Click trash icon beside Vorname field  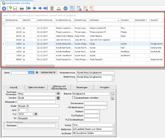(x=58, y=98)
